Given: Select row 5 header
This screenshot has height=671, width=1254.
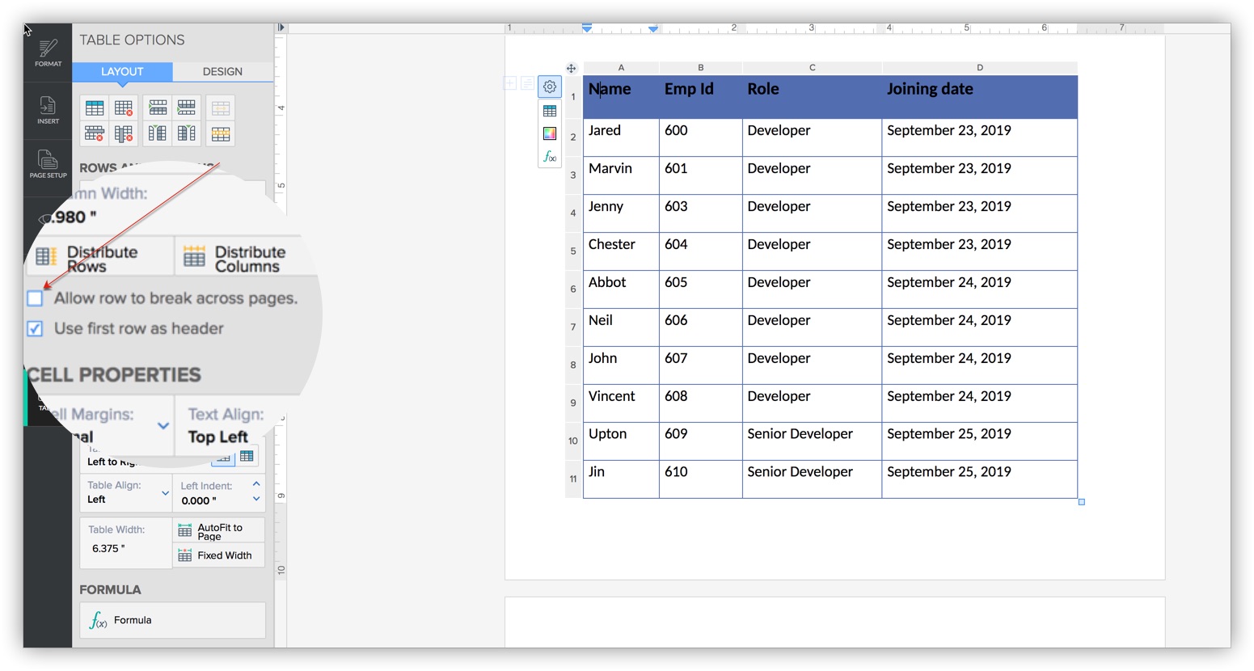Looking at the screenshot, I should (x=573, y=251).
